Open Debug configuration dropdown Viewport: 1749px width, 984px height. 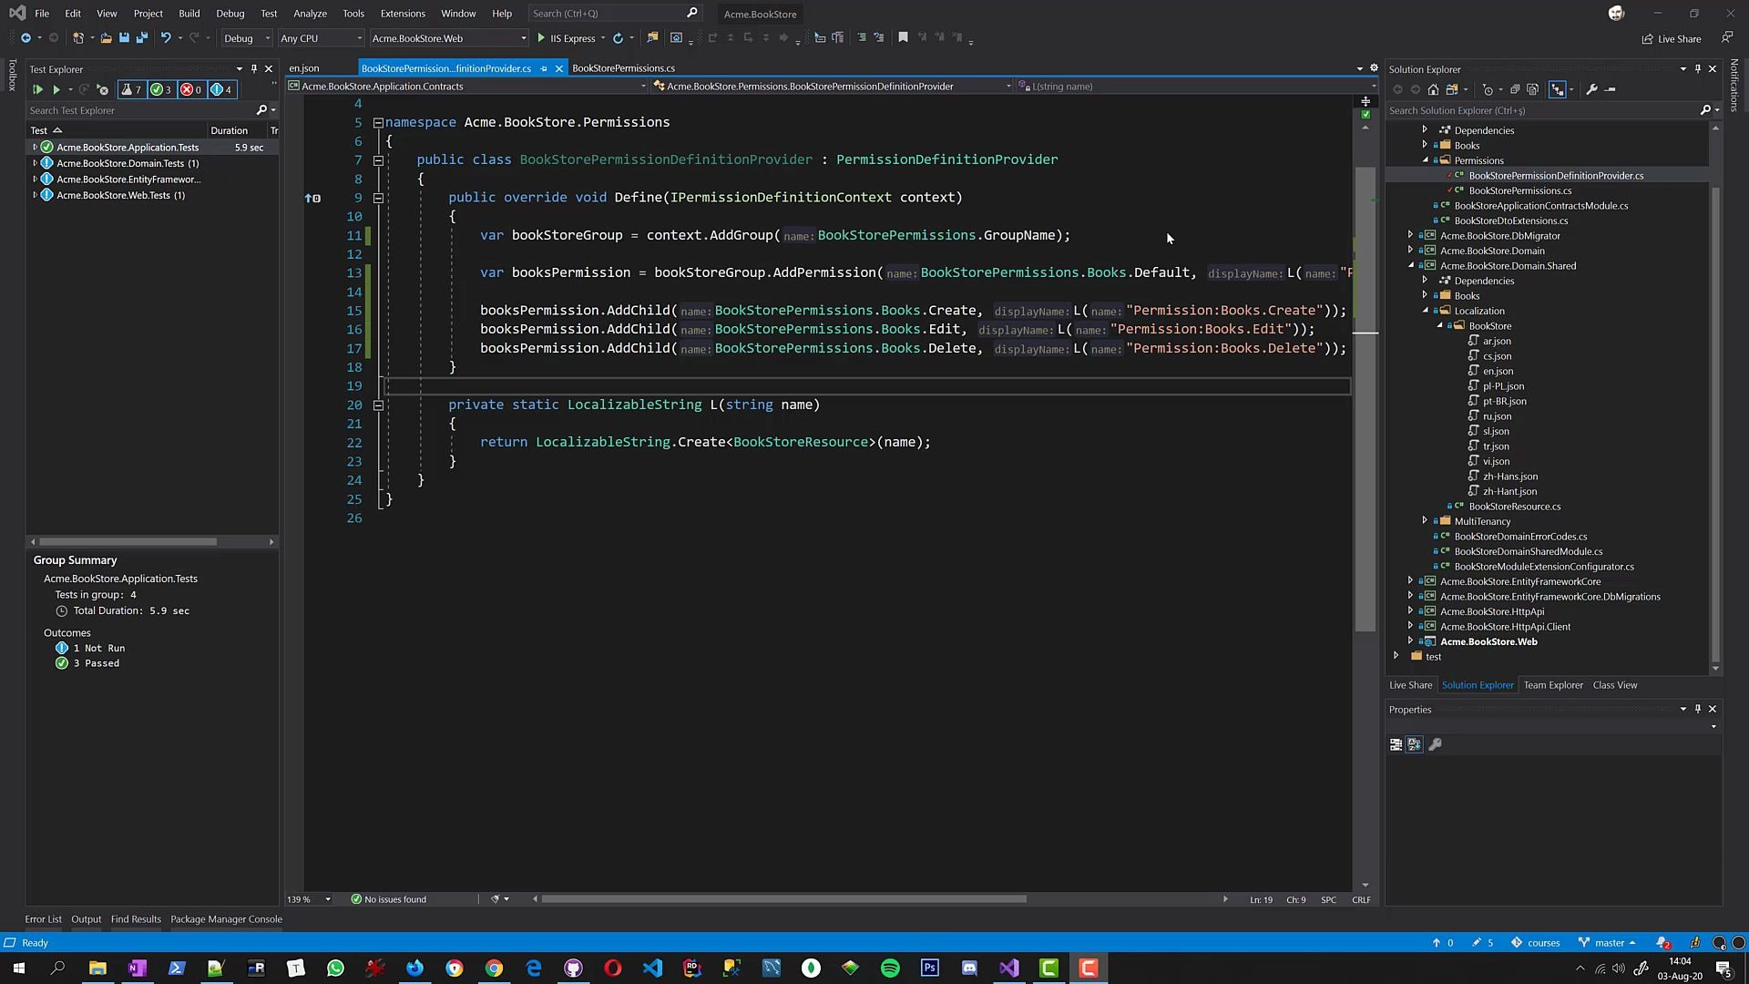coord(247,38)
